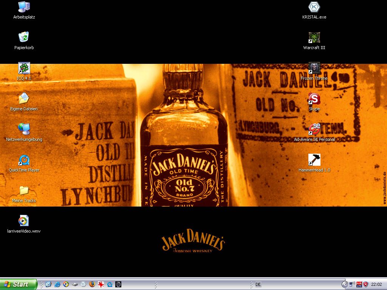Viewport: 387px width, 290px height.
Task: Open the DE language bar indicator
Action: coord(258,285)
